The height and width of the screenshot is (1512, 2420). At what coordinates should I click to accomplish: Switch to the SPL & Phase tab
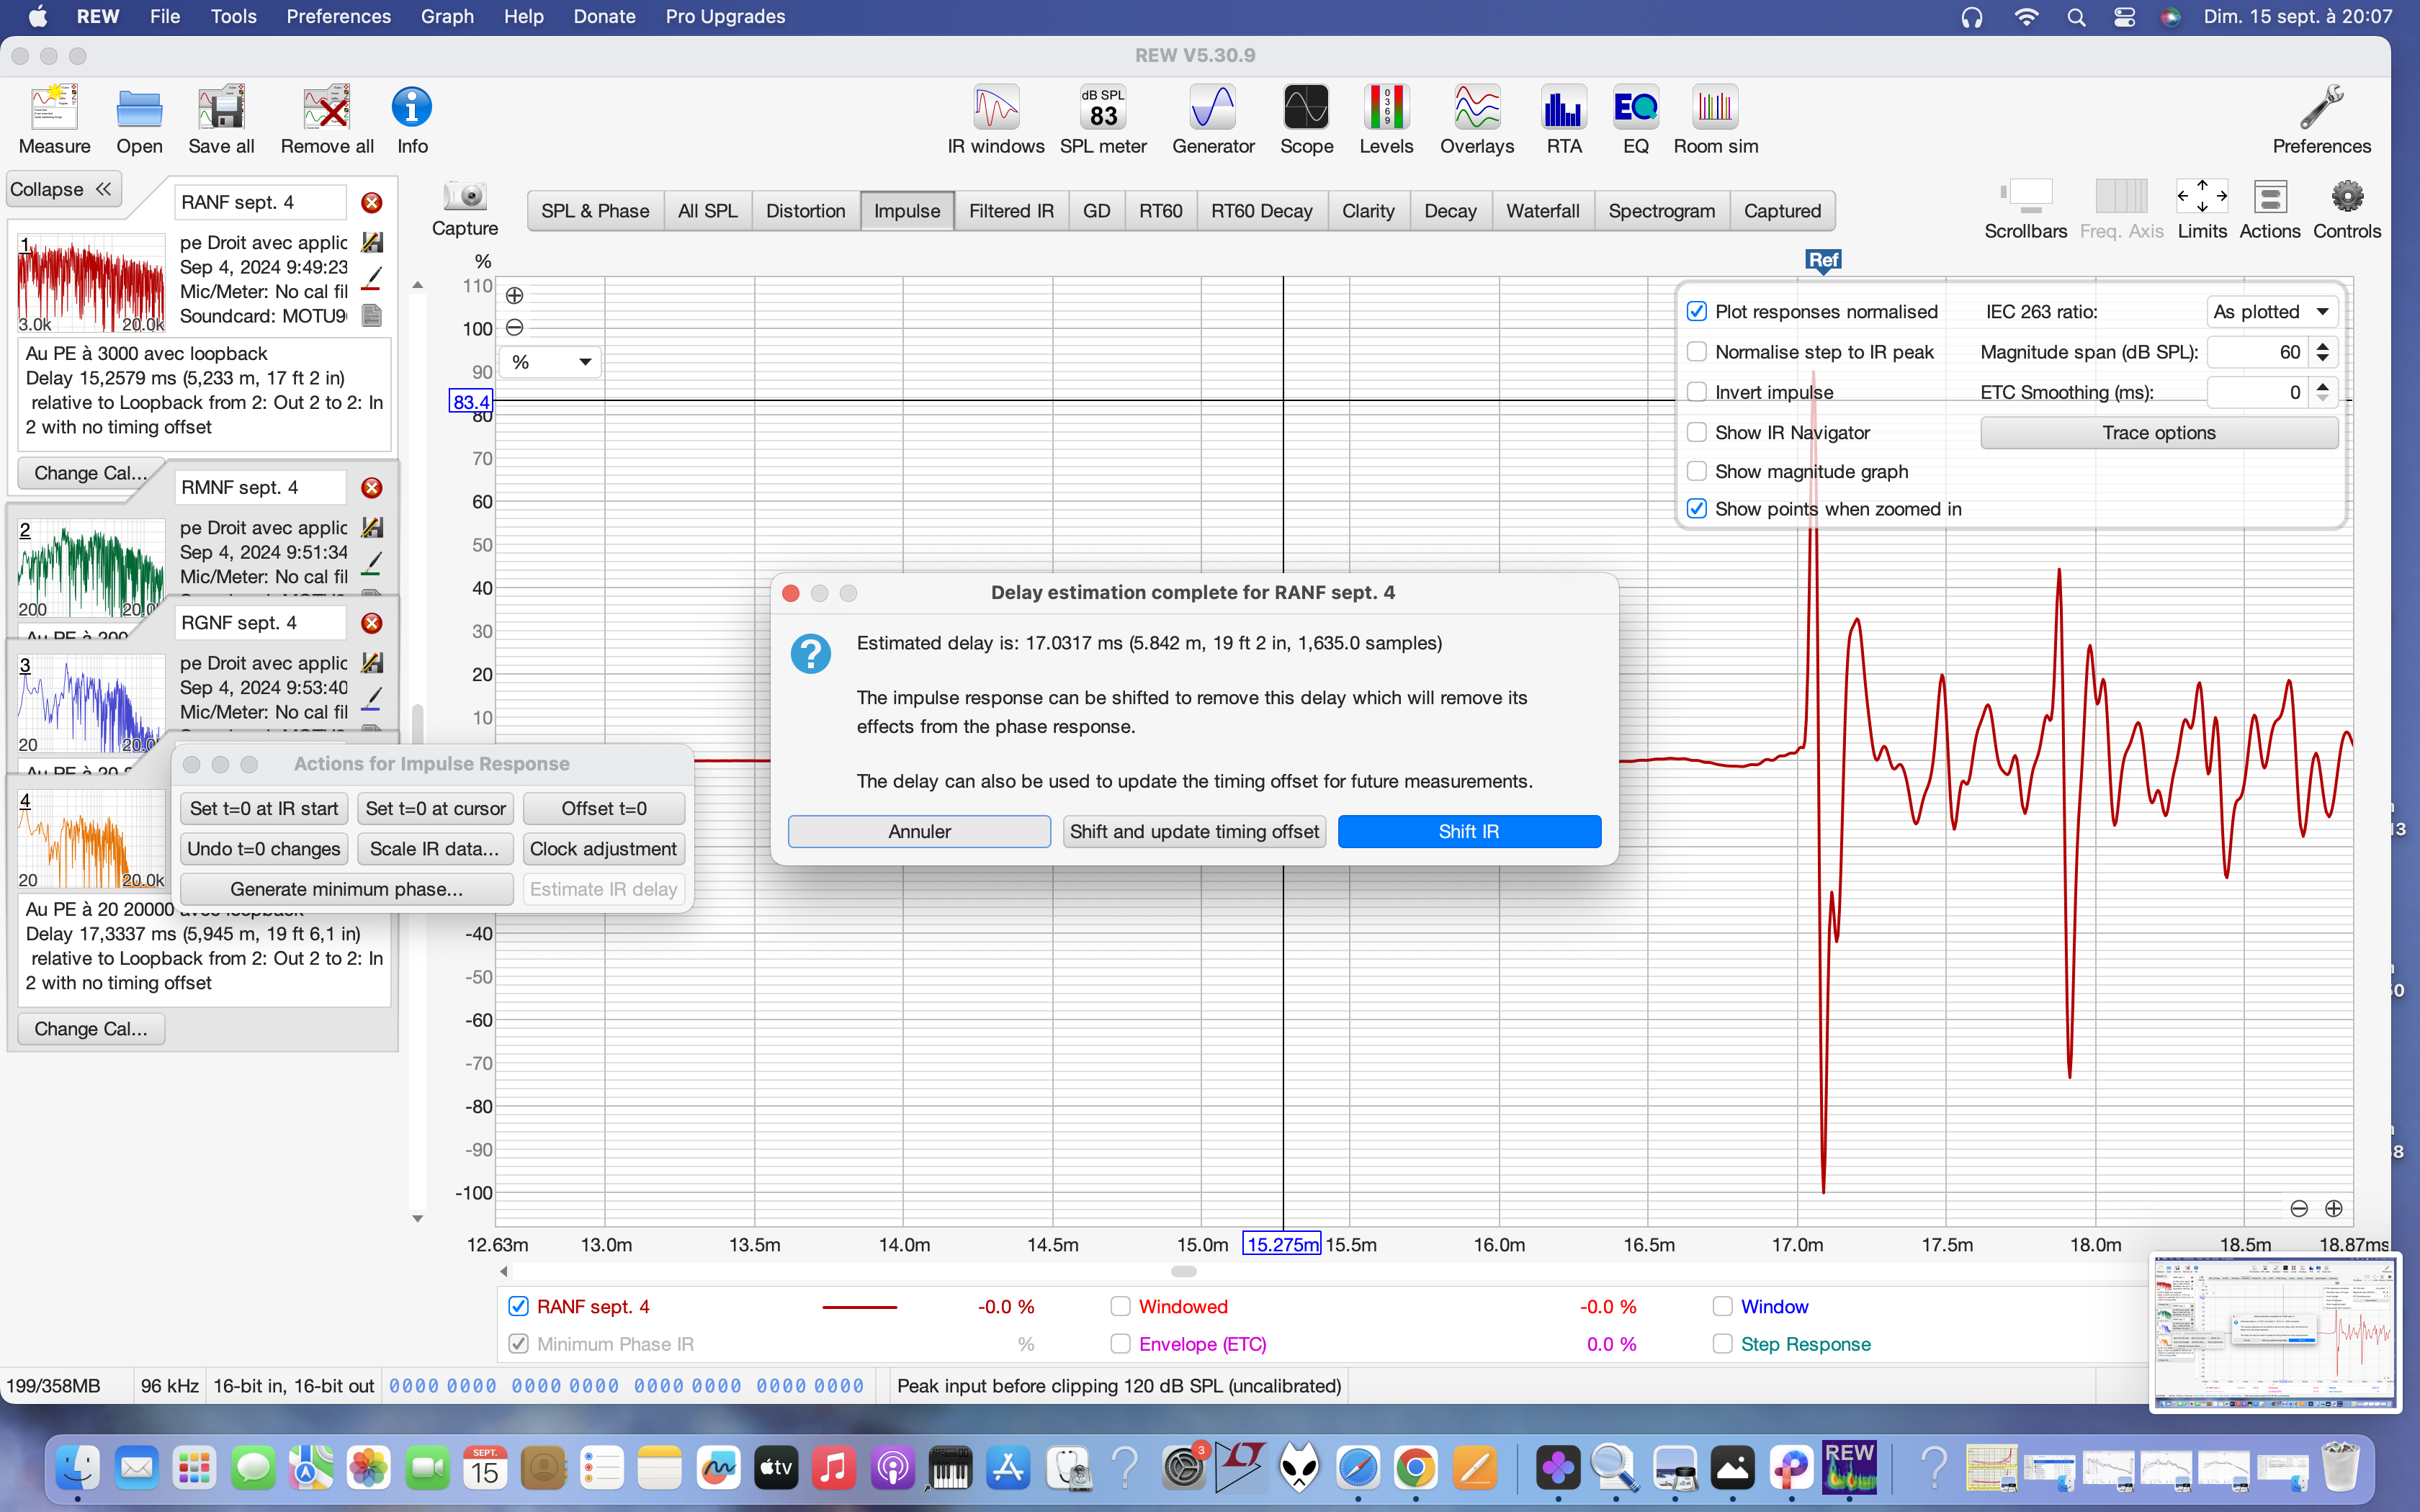point(595,211)
